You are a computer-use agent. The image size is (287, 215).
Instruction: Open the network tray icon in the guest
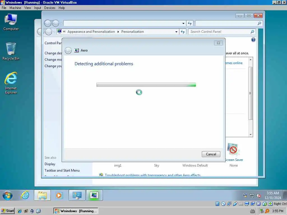pyautogui.click(x=252, y=195)
